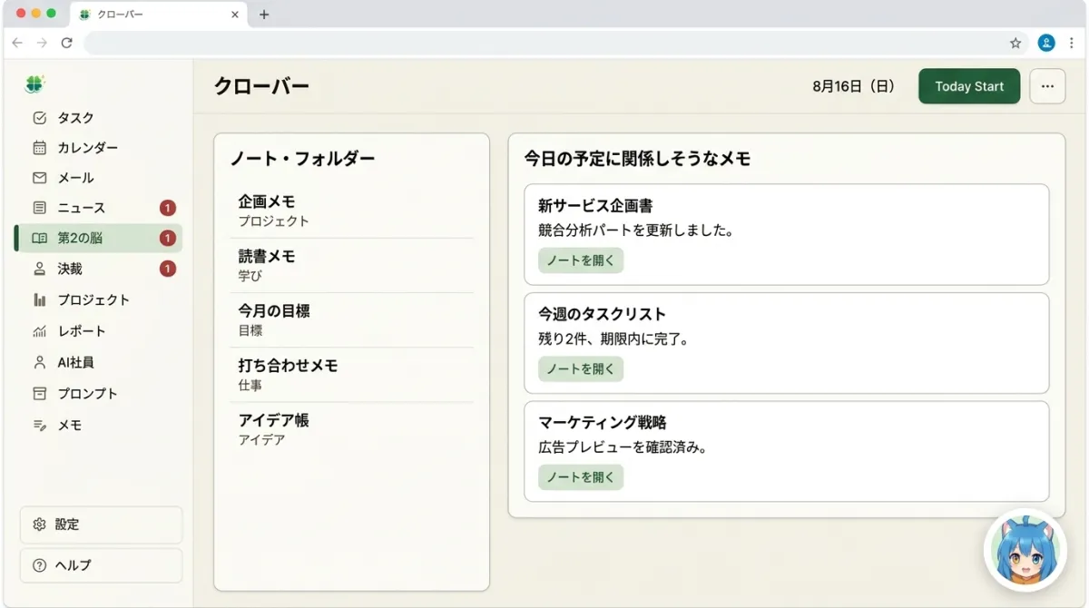Click the 今週のタスクリスト card title
Image resolution: width=1089 pixels, height=608 pixels.
tap(602, 314)
